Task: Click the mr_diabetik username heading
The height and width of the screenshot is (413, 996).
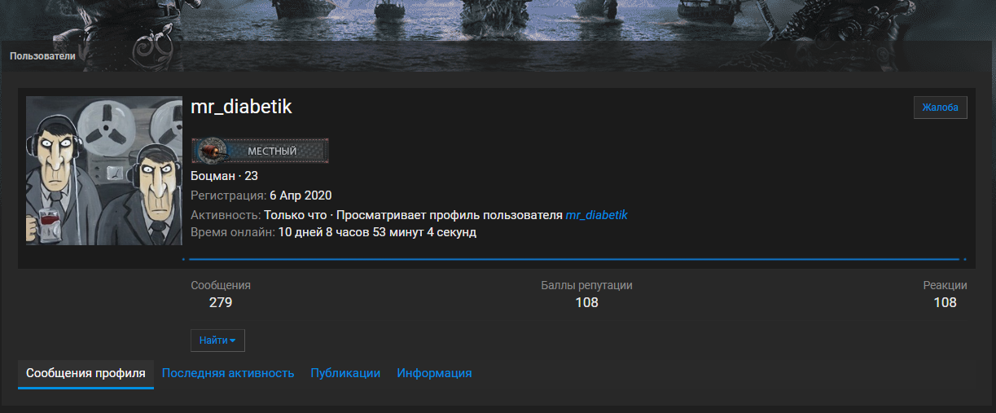Action: (x=241, y=107)
